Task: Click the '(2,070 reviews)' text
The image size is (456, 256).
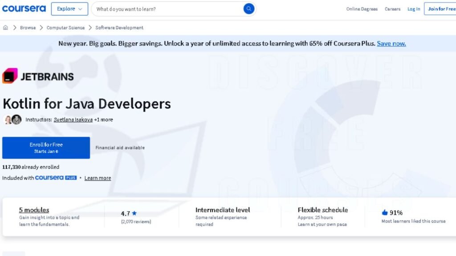Action: [136, 221]
